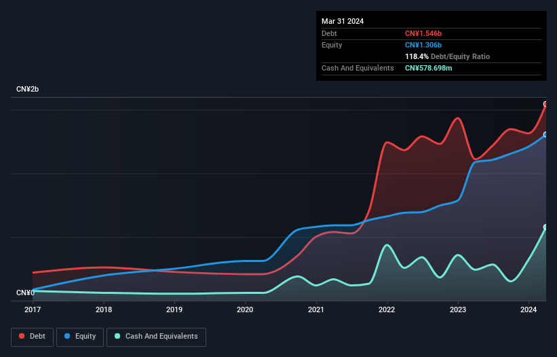Select the 2020 x-axis label
This screenshot has width=557, height=357.
point(245,309)
